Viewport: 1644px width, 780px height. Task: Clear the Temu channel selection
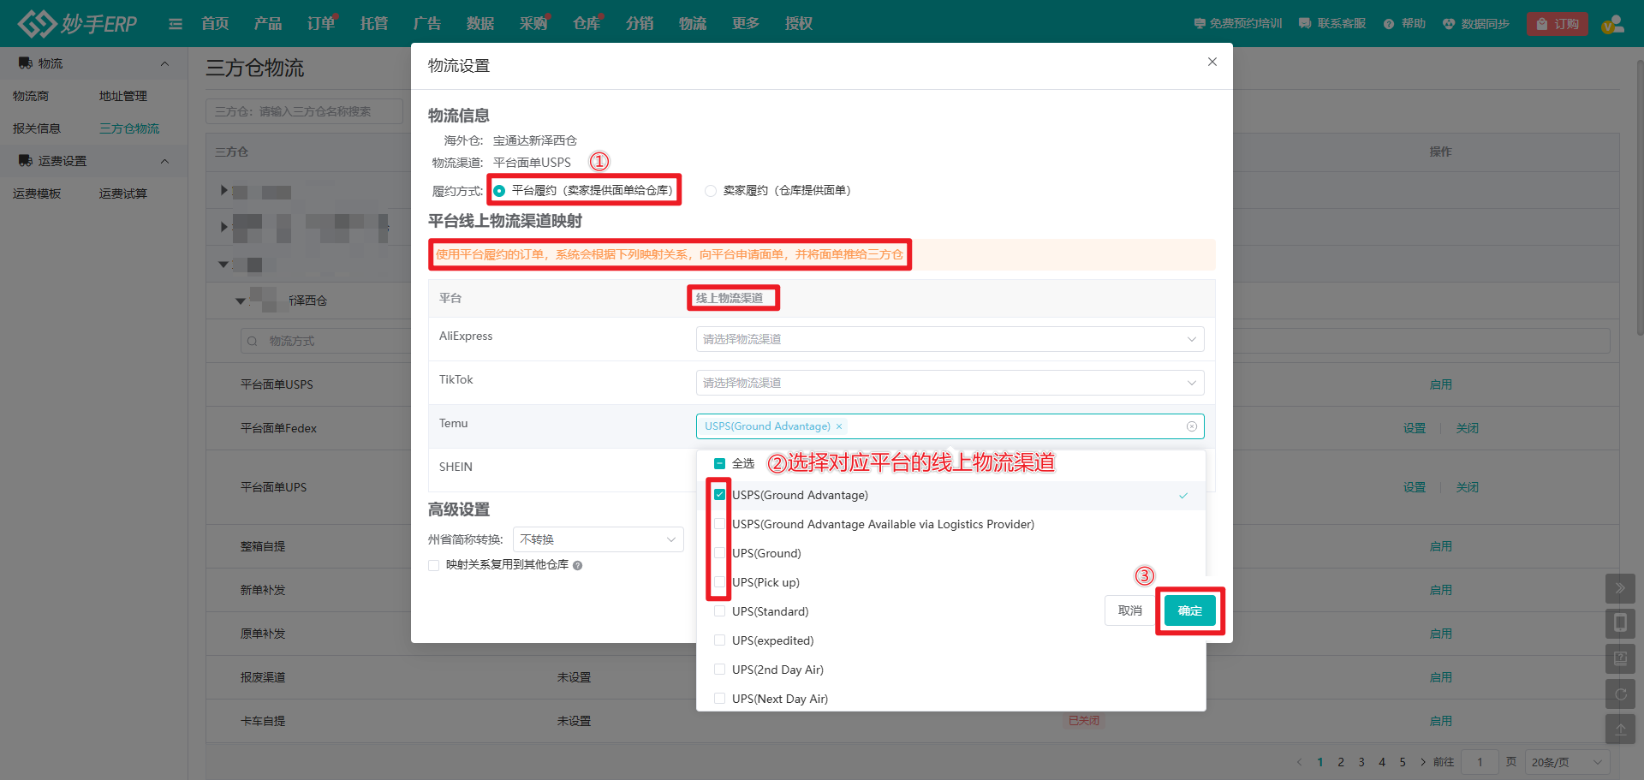click(1191, 426)
